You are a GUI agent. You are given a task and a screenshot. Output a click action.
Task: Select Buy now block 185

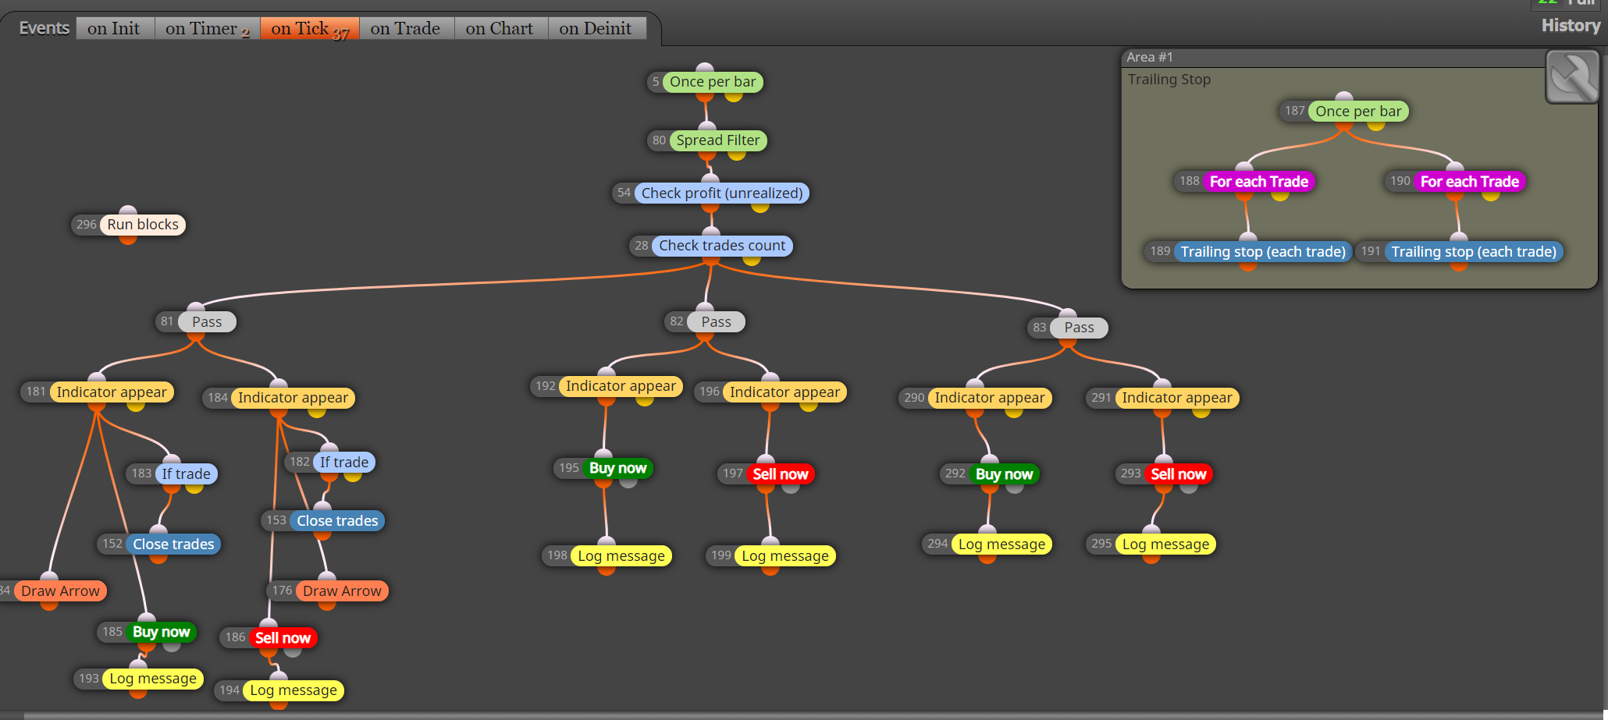pos(161,632)
